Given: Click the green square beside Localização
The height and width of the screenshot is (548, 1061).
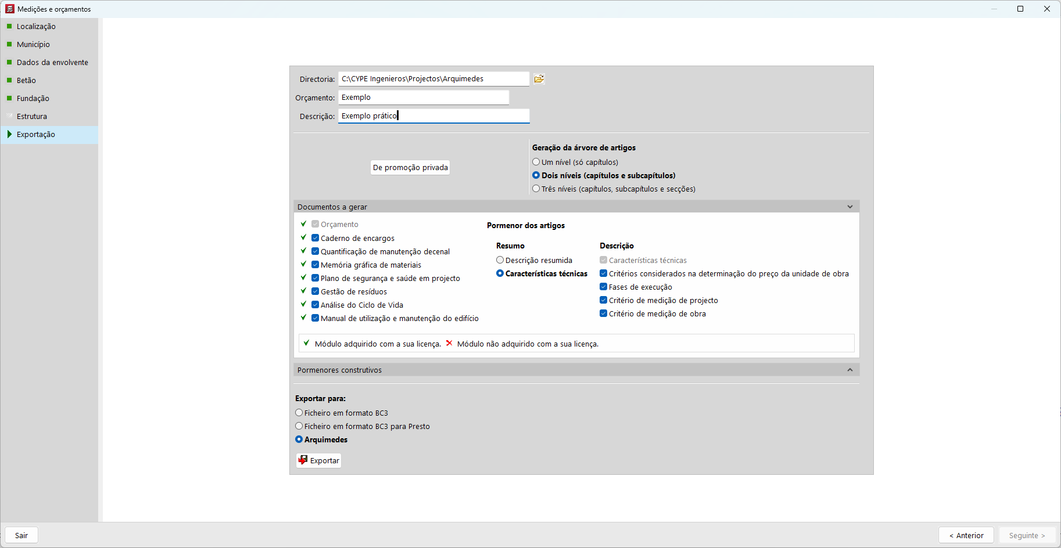Looking at the screenshot, I should click(9, 26).
